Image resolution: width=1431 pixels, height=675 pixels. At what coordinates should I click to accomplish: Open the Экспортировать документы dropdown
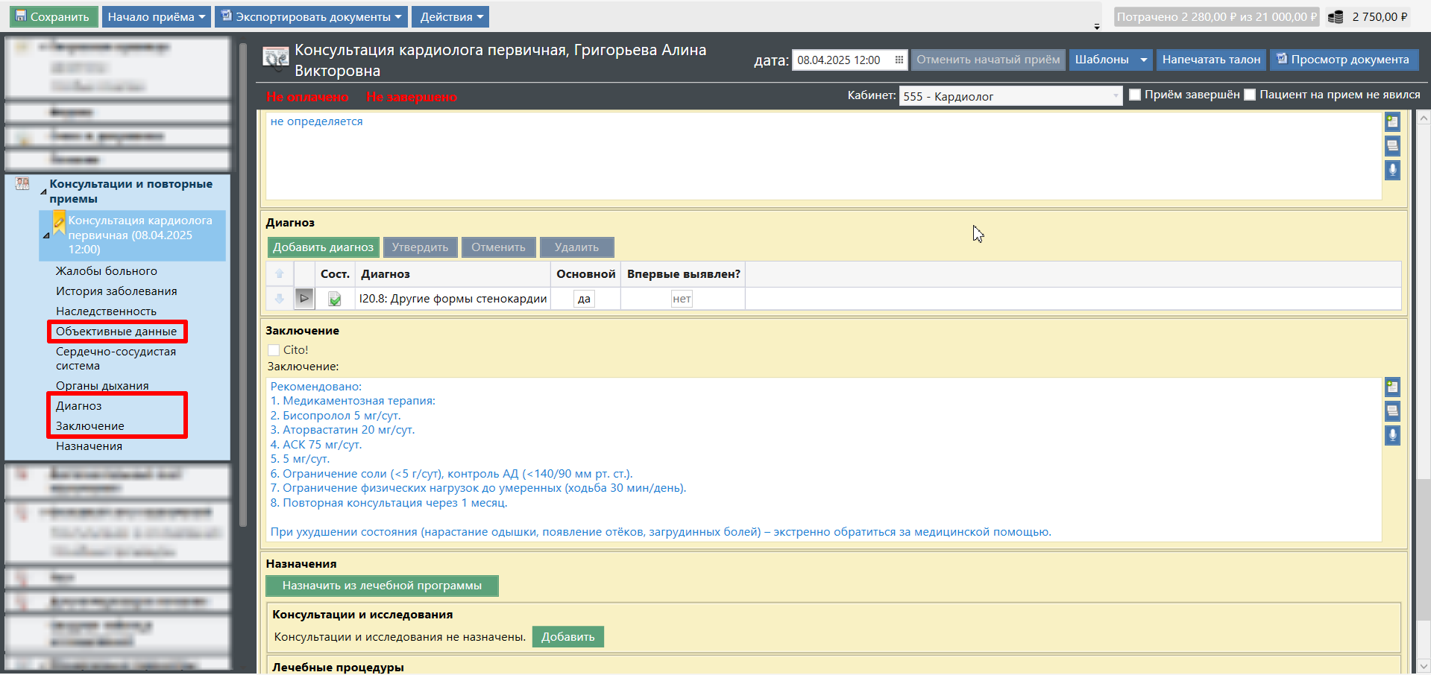[312, 17]
